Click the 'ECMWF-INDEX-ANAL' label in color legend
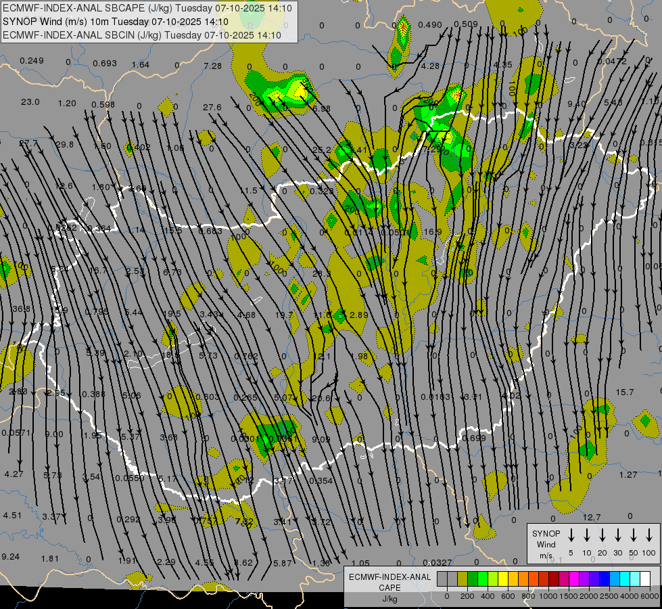 coord(389,577)
